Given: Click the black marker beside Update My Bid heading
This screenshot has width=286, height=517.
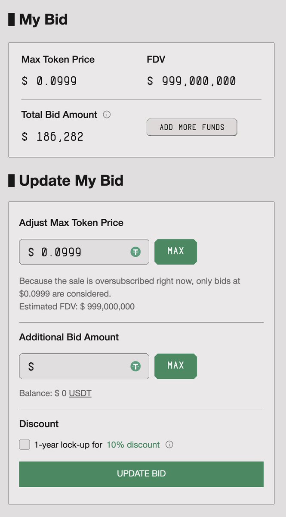Looking at the screenshot, I should pos(12,181).
